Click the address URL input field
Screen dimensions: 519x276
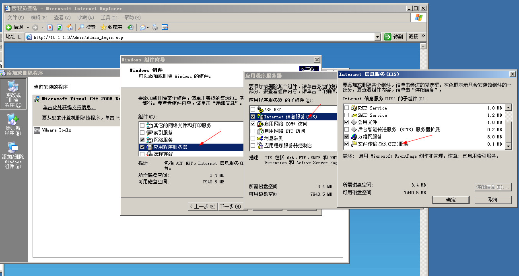(x=203, y=37)
